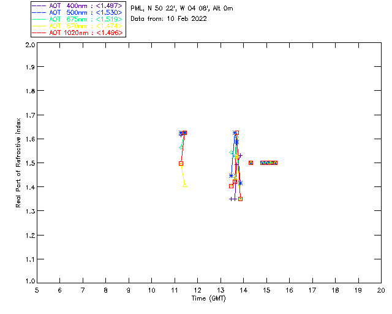This screenshot has height=314, width=392.
Task: Click the x-axis tick label 5
Action: (x=37, y=290)
